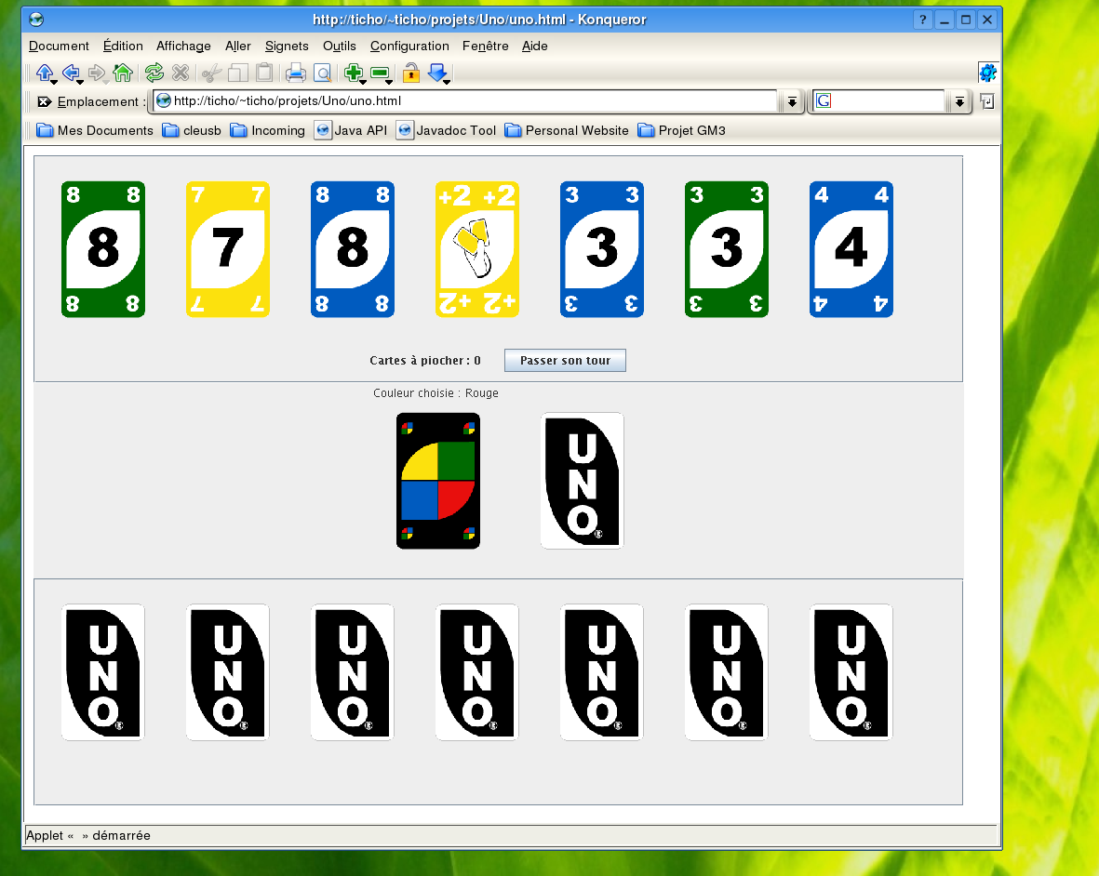Click the 'Couleur choisie : Rouge' label
Image resolution: width=1099 pixels, height=876 pixels.
(x=436, y=393)
